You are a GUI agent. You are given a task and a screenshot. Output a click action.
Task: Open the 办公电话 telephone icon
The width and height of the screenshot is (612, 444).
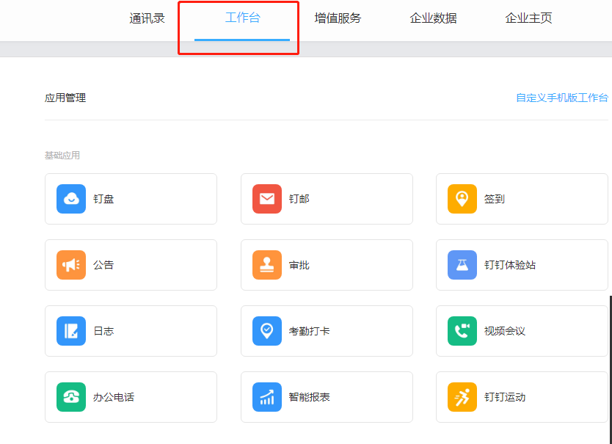pyautogui.click(x=71, y=397)
